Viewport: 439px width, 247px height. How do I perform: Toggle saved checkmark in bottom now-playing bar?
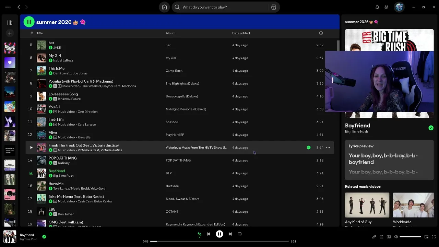click(44, 237)
